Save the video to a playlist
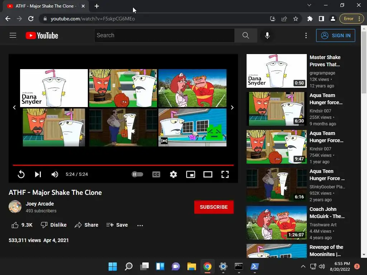The image size is (367, 275). pos(117,225)
